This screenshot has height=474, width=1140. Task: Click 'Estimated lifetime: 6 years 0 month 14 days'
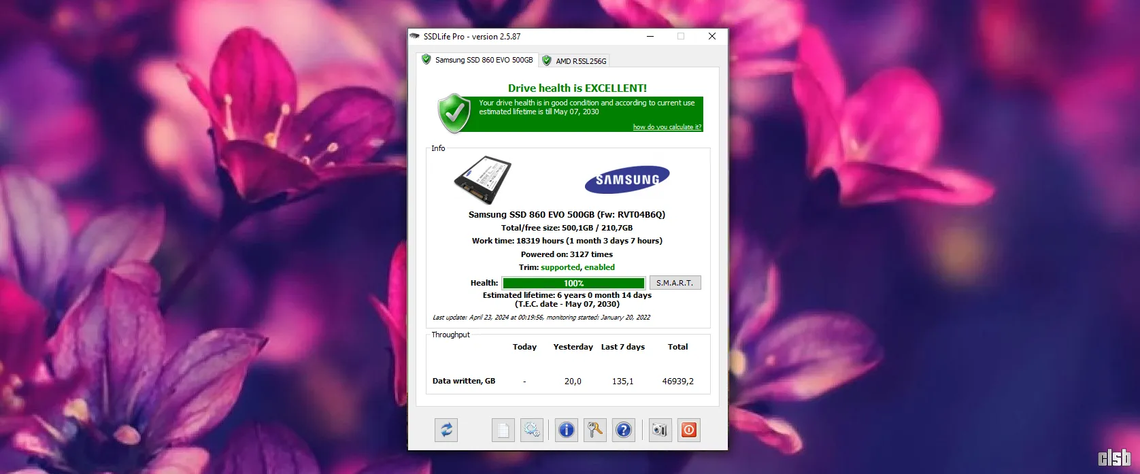tap(567, 295)
